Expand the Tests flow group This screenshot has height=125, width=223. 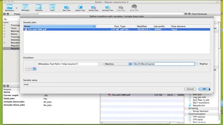(x=5, y=28)
